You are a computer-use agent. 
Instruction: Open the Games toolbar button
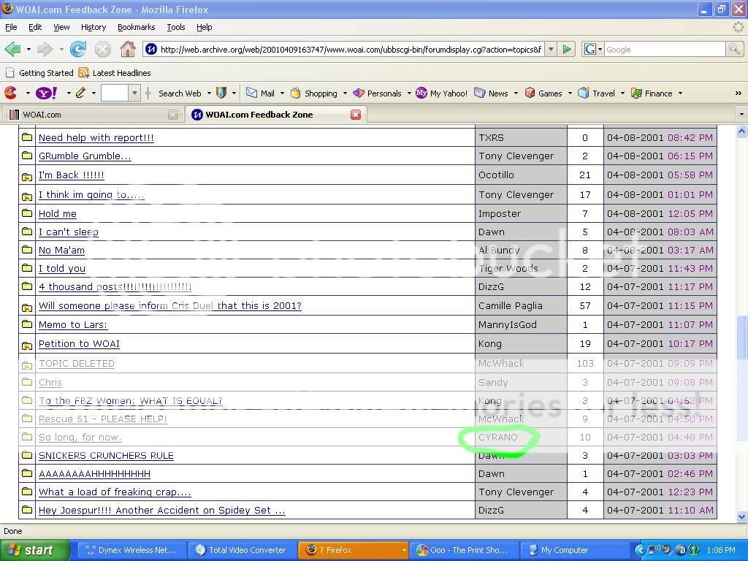[543, 93]
